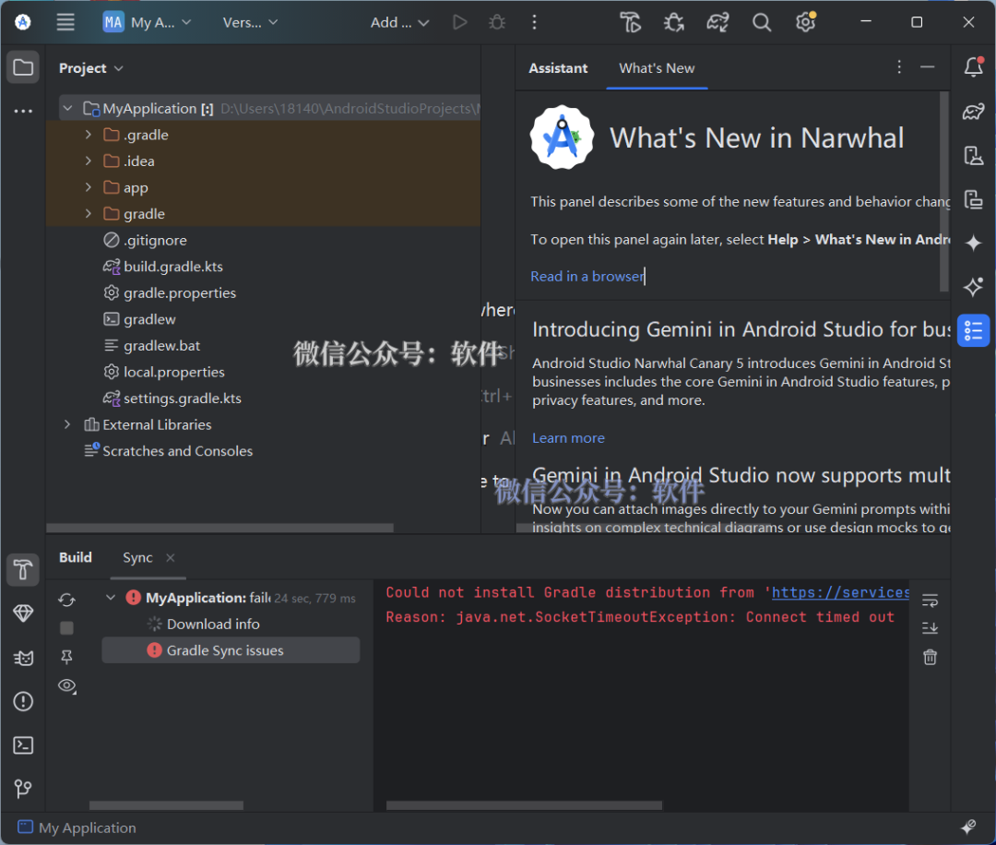Click the More tool windows ellipsis
996x845 pixels.
click(x=23, y=111)
